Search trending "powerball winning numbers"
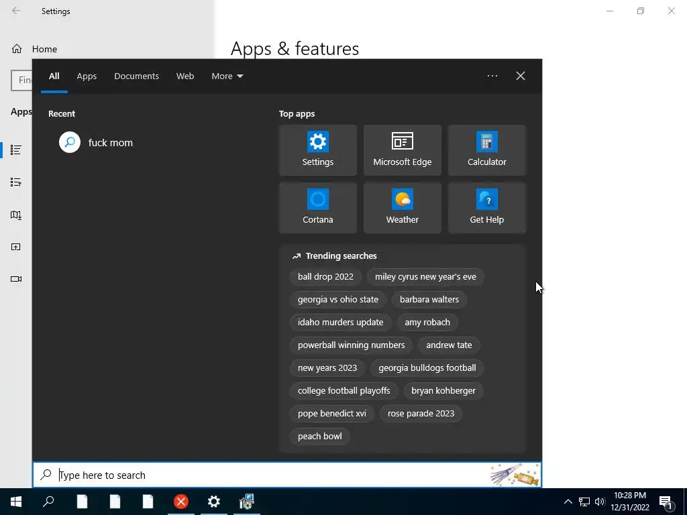 pyautogui.click(x=352, y=345)
